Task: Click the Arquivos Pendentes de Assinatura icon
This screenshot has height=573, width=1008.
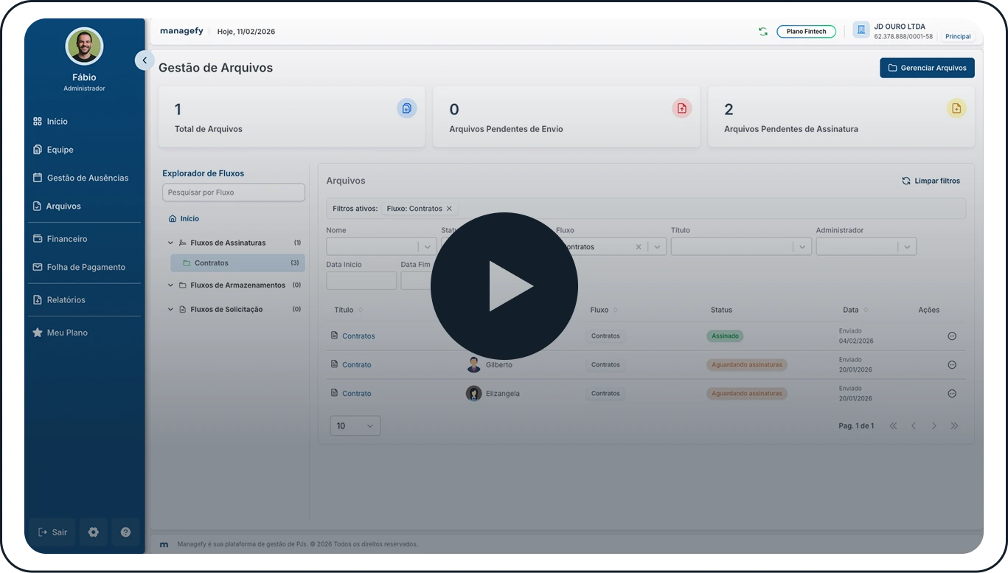Action: click(x=956, y=108)
